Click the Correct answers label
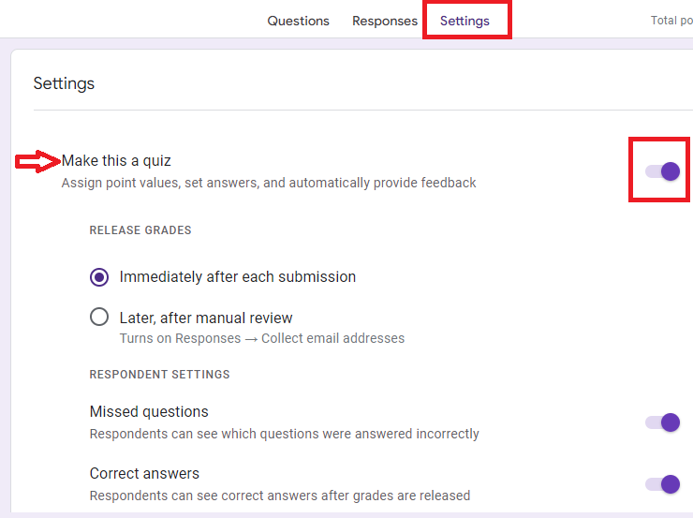This screenshot has width=693, height=518. click(144, 473)
